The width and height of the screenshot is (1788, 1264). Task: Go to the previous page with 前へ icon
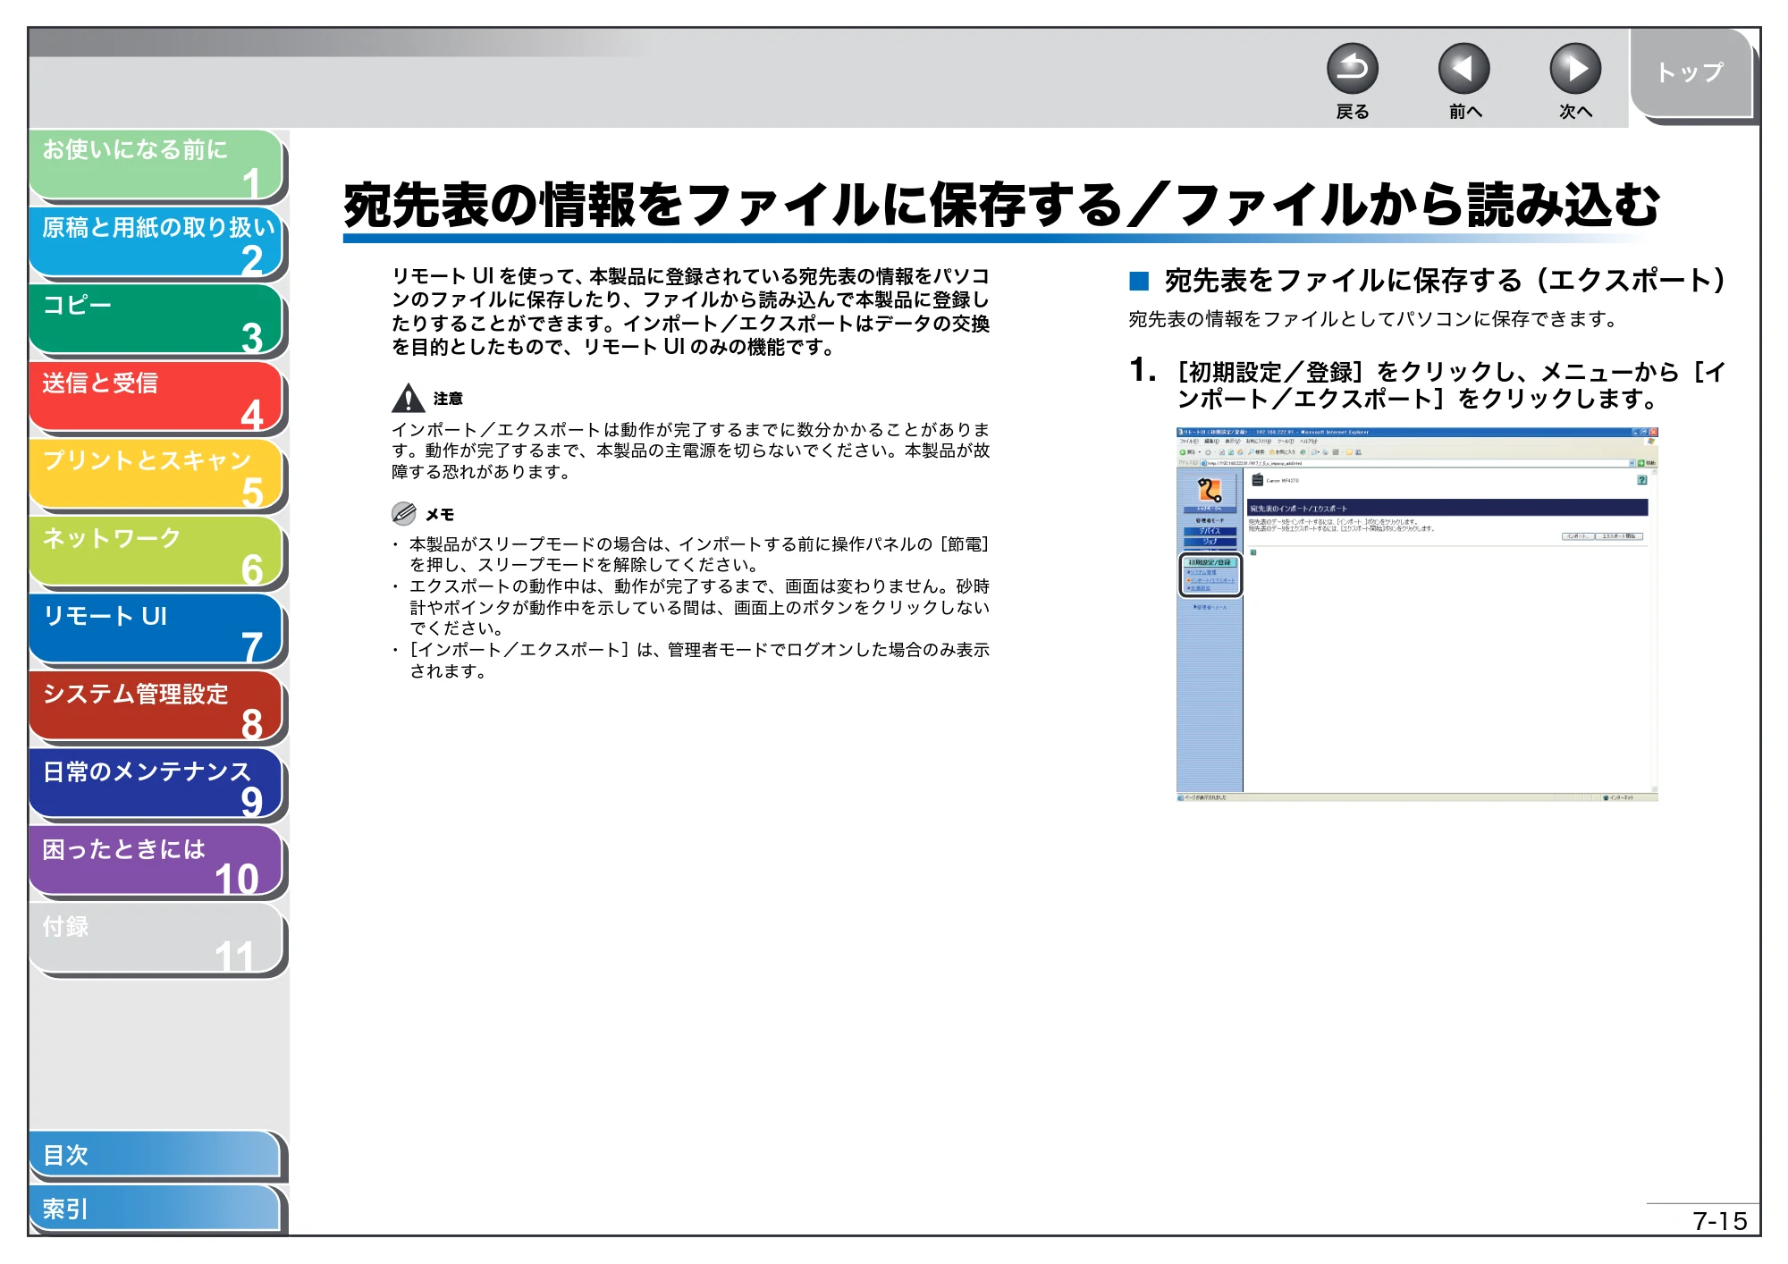(x=1463, y=70)
